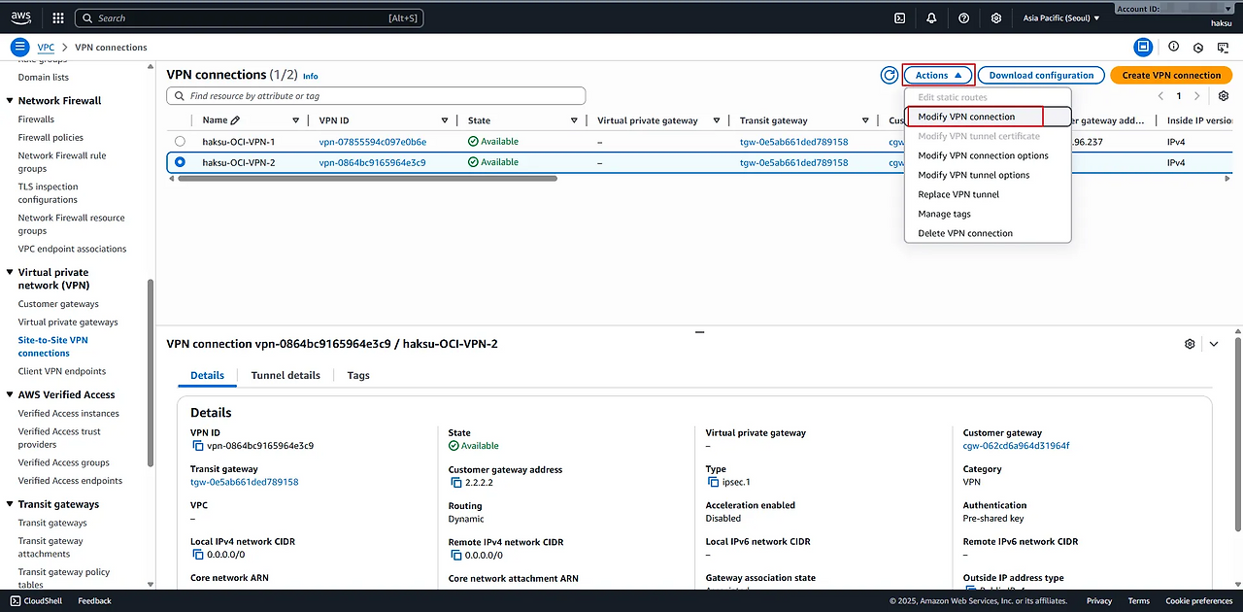The width and height of the screenshot is (1243, 612).
Task: Collapse the Network Firewall sidebar section
Action: coord(10,101)
